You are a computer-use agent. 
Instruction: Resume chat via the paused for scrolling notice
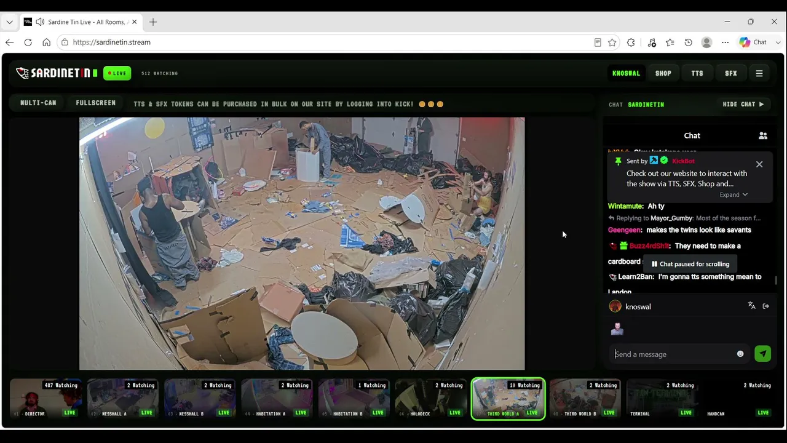pyautogui.click(x=690, y=264)
